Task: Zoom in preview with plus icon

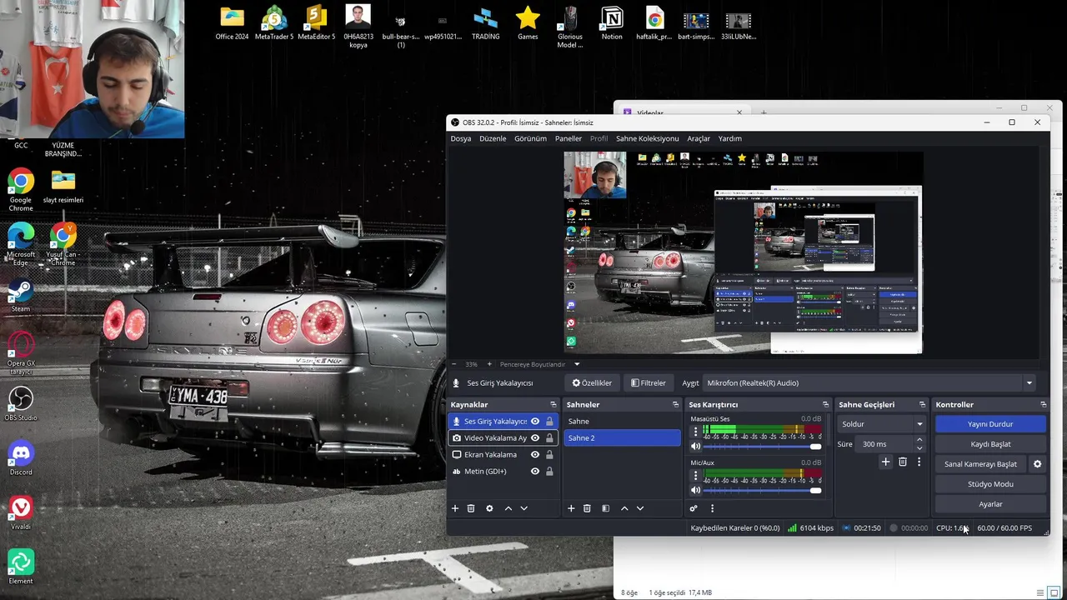Action: 489,364
